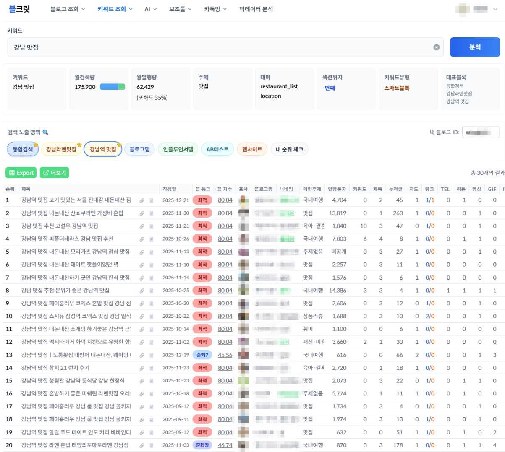
Task: Click the 월검색량 blue-green ratio bar
Action: pyautogui.click(x=113, y=87)
